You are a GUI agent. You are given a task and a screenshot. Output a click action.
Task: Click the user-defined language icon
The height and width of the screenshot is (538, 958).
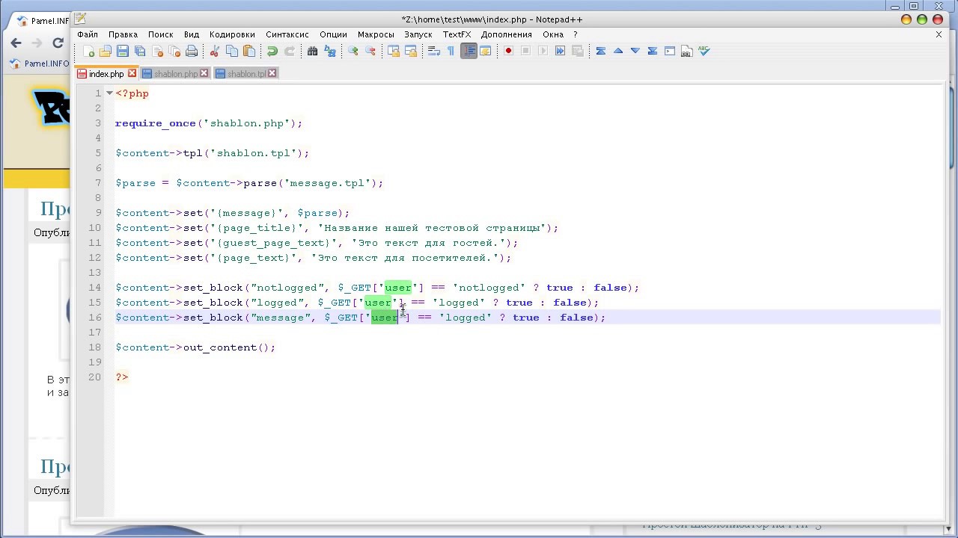tap(486, 51)
